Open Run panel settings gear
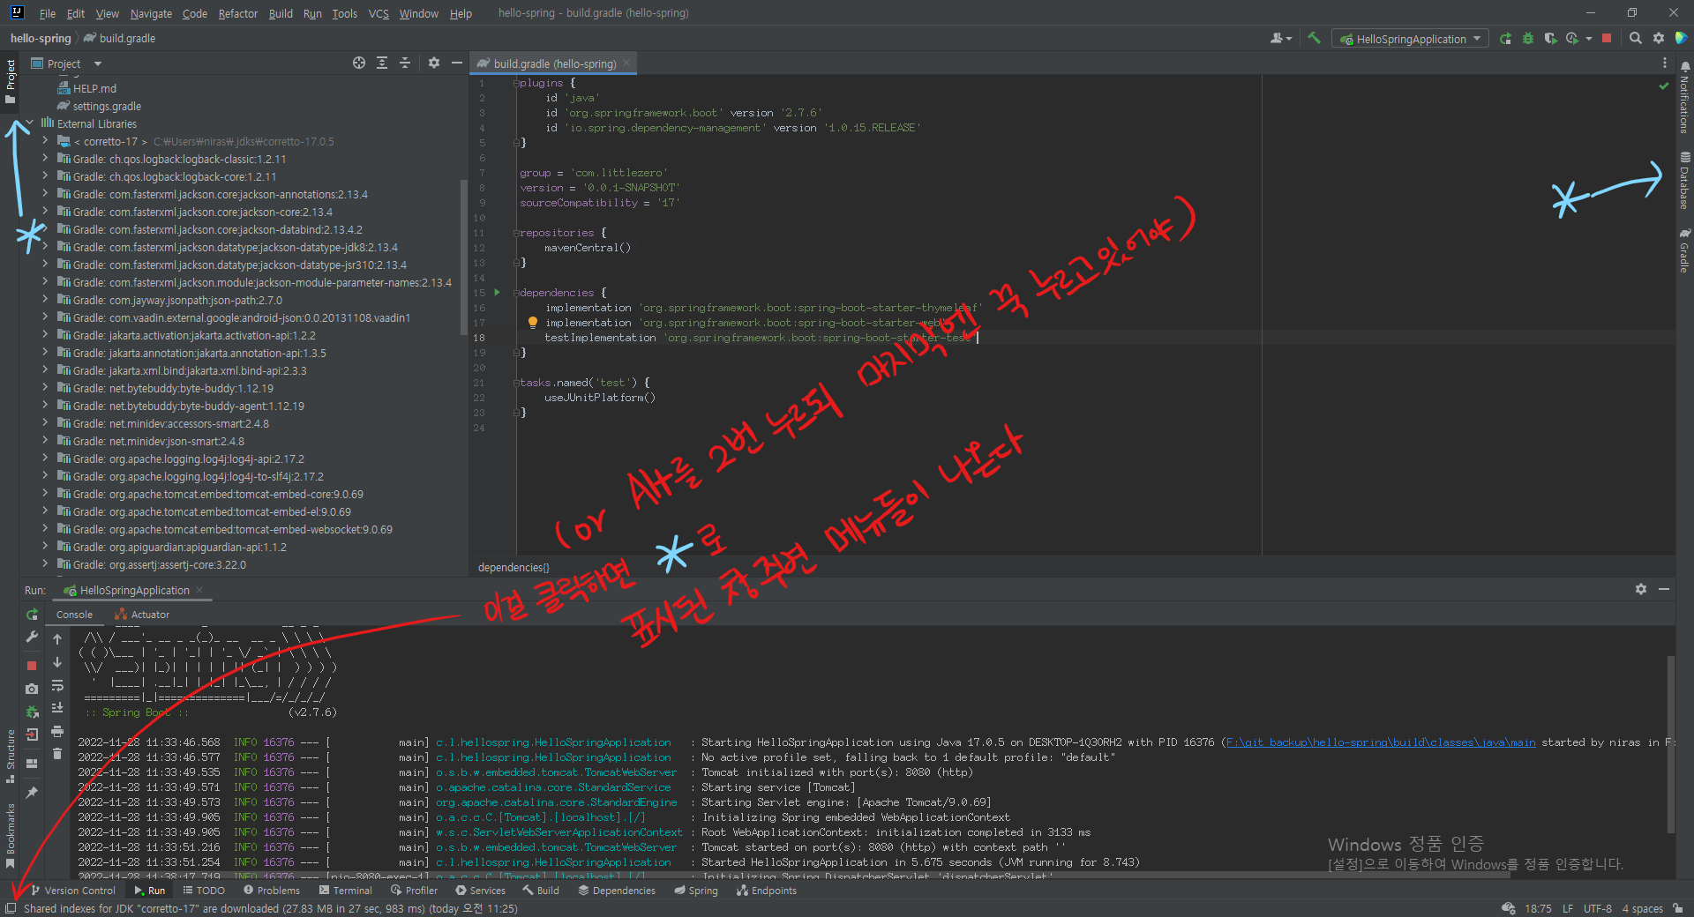Image resolution: width=1694 pixels, height=917 pixels. [1641, 589]
